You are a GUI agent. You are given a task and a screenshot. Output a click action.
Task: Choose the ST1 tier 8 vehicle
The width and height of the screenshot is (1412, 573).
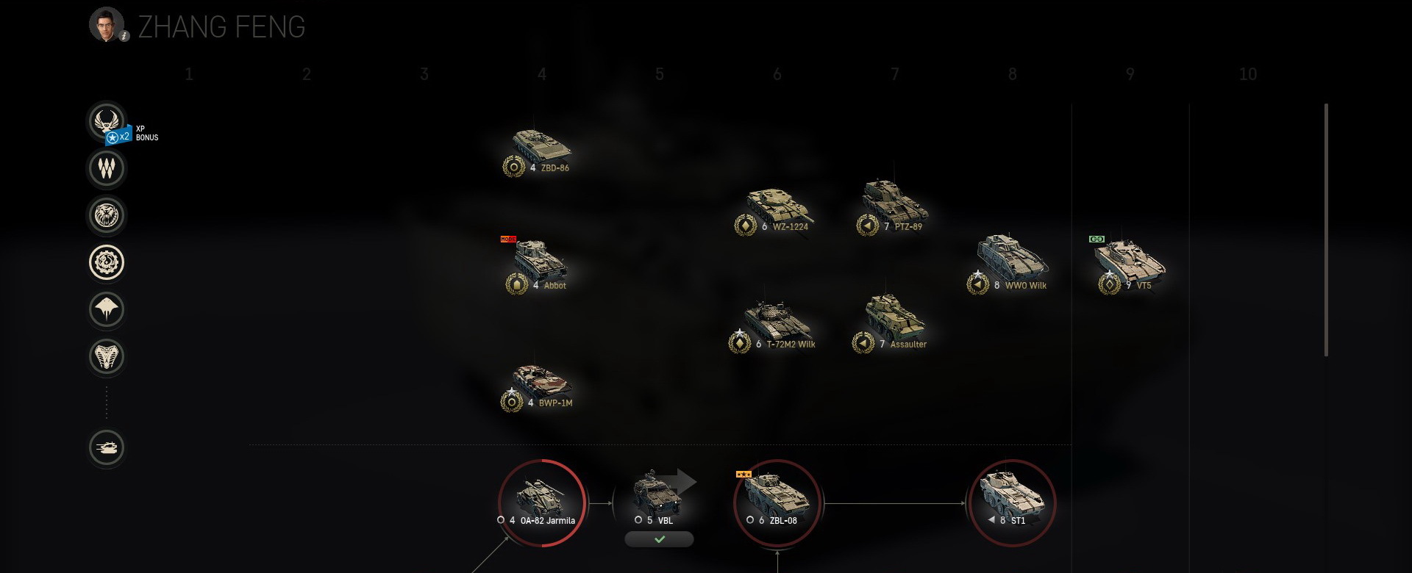coord(1013,503)
